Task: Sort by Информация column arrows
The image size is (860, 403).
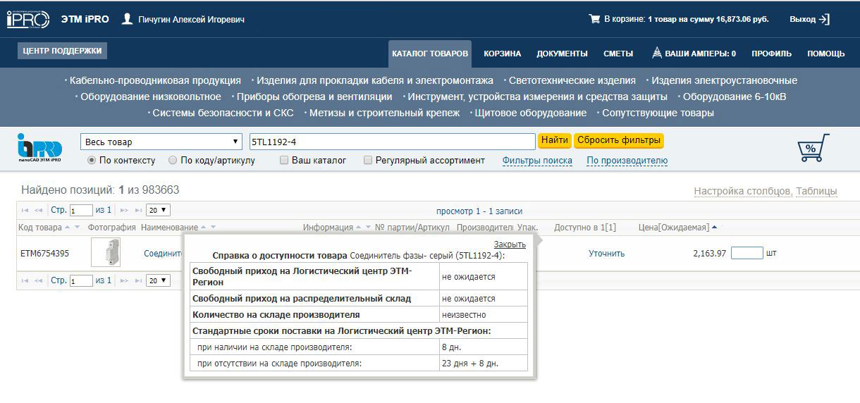Action: (x=363, y=227)
